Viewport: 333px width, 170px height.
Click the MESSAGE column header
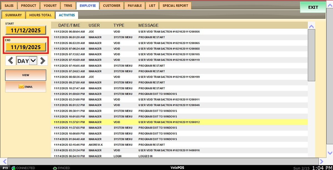pos(148,25)
